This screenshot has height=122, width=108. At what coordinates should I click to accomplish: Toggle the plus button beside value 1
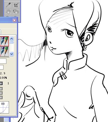tap(1, 83)
